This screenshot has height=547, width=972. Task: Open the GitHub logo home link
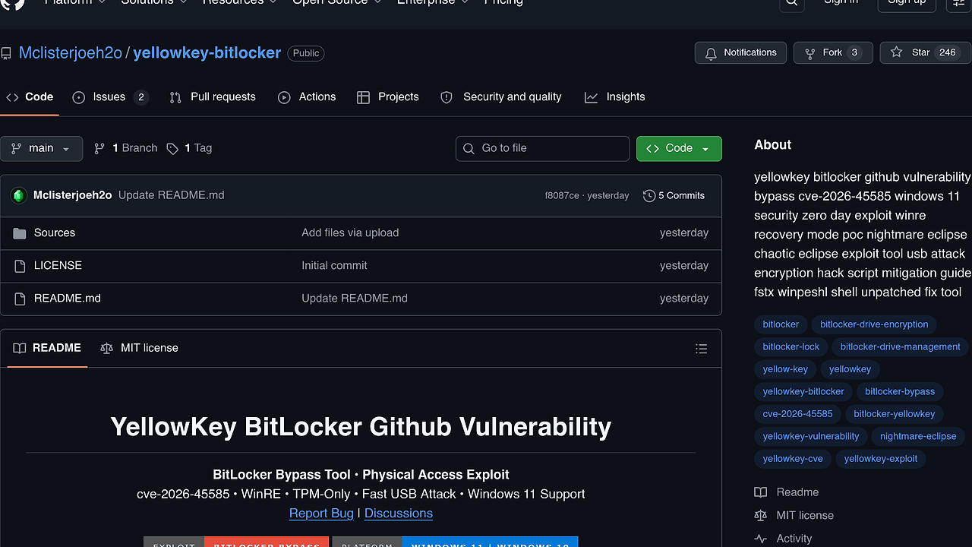pyautogui.click(x=14, y=3)
